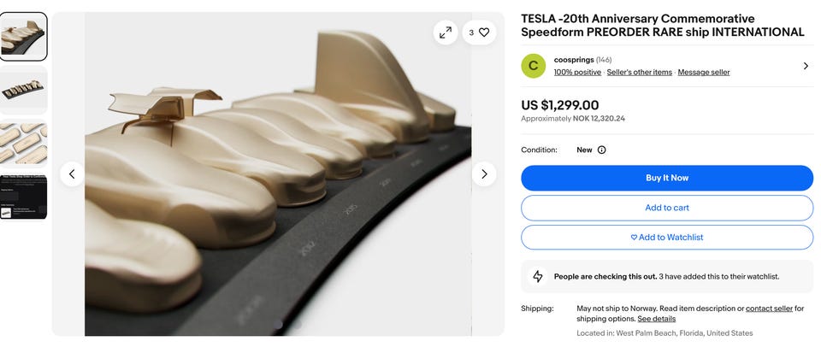The width and height of the screenshot is (821, 347).
Task: Select the second thumbnail with the black tray
Action: pyautogui.click(x=24, y=90)
